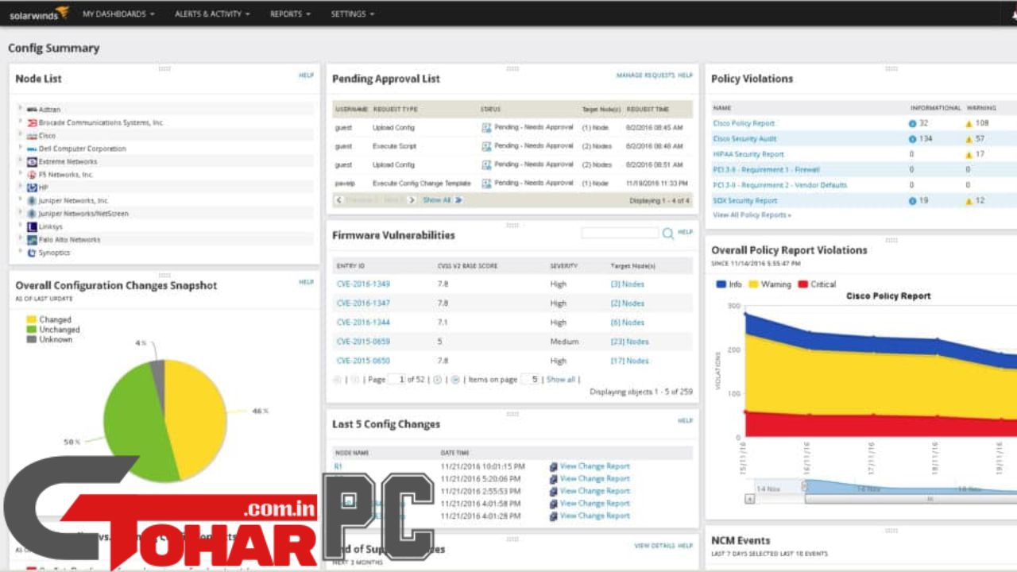
Task: Expand the Extreme Networks group
Action: tap(21, 161)
